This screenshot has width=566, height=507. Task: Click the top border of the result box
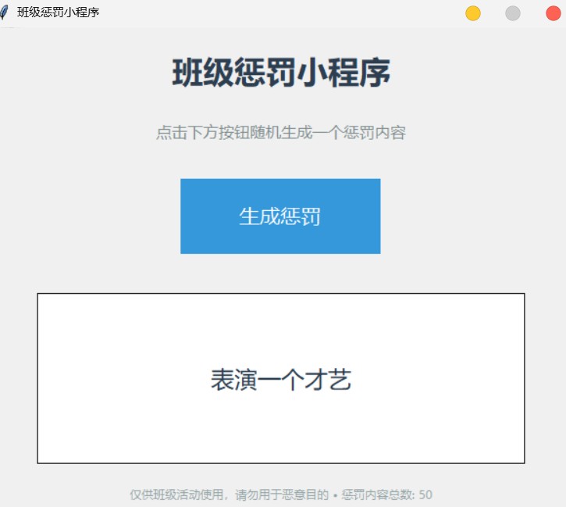point(281,294)
